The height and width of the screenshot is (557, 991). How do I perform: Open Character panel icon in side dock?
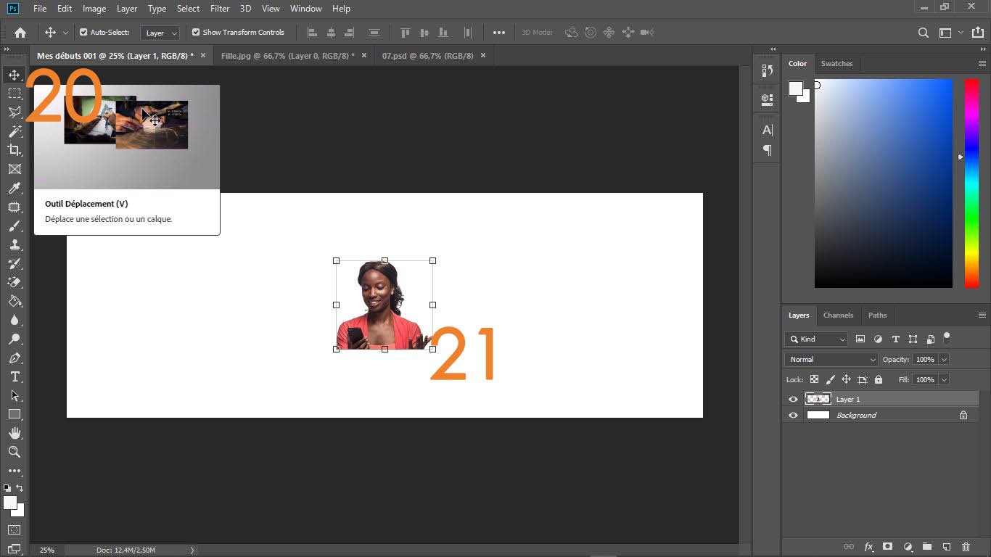[x=767, y=130]
